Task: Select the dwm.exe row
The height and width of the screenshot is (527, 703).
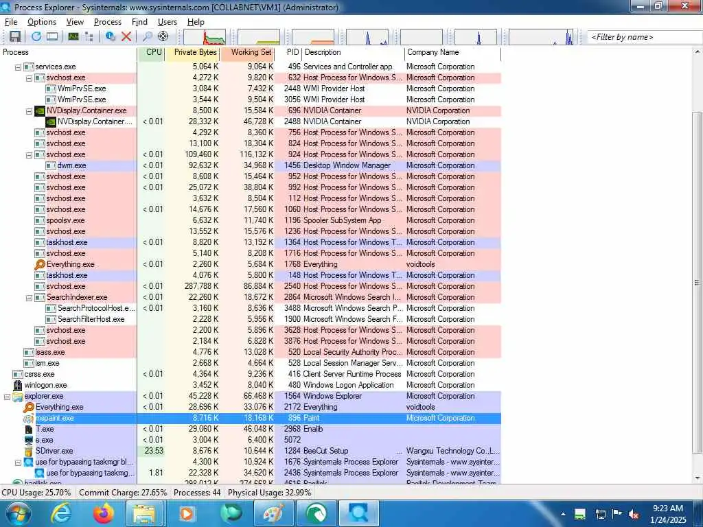Action: (251, 166)
